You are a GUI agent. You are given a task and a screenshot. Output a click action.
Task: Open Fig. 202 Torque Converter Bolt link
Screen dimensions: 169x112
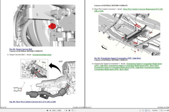tap(21, 49)
